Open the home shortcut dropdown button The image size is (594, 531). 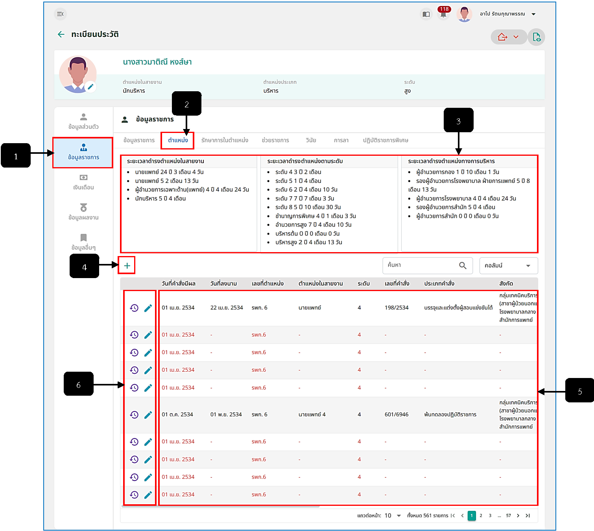coord(508,37)
